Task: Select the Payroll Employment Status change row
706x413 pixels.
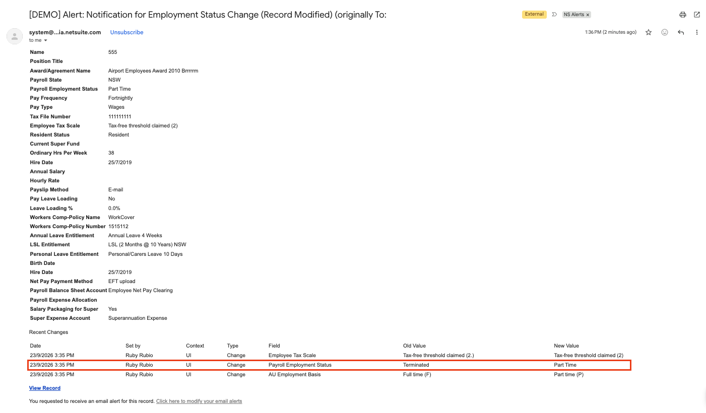Action: click(x=329, y=365)
